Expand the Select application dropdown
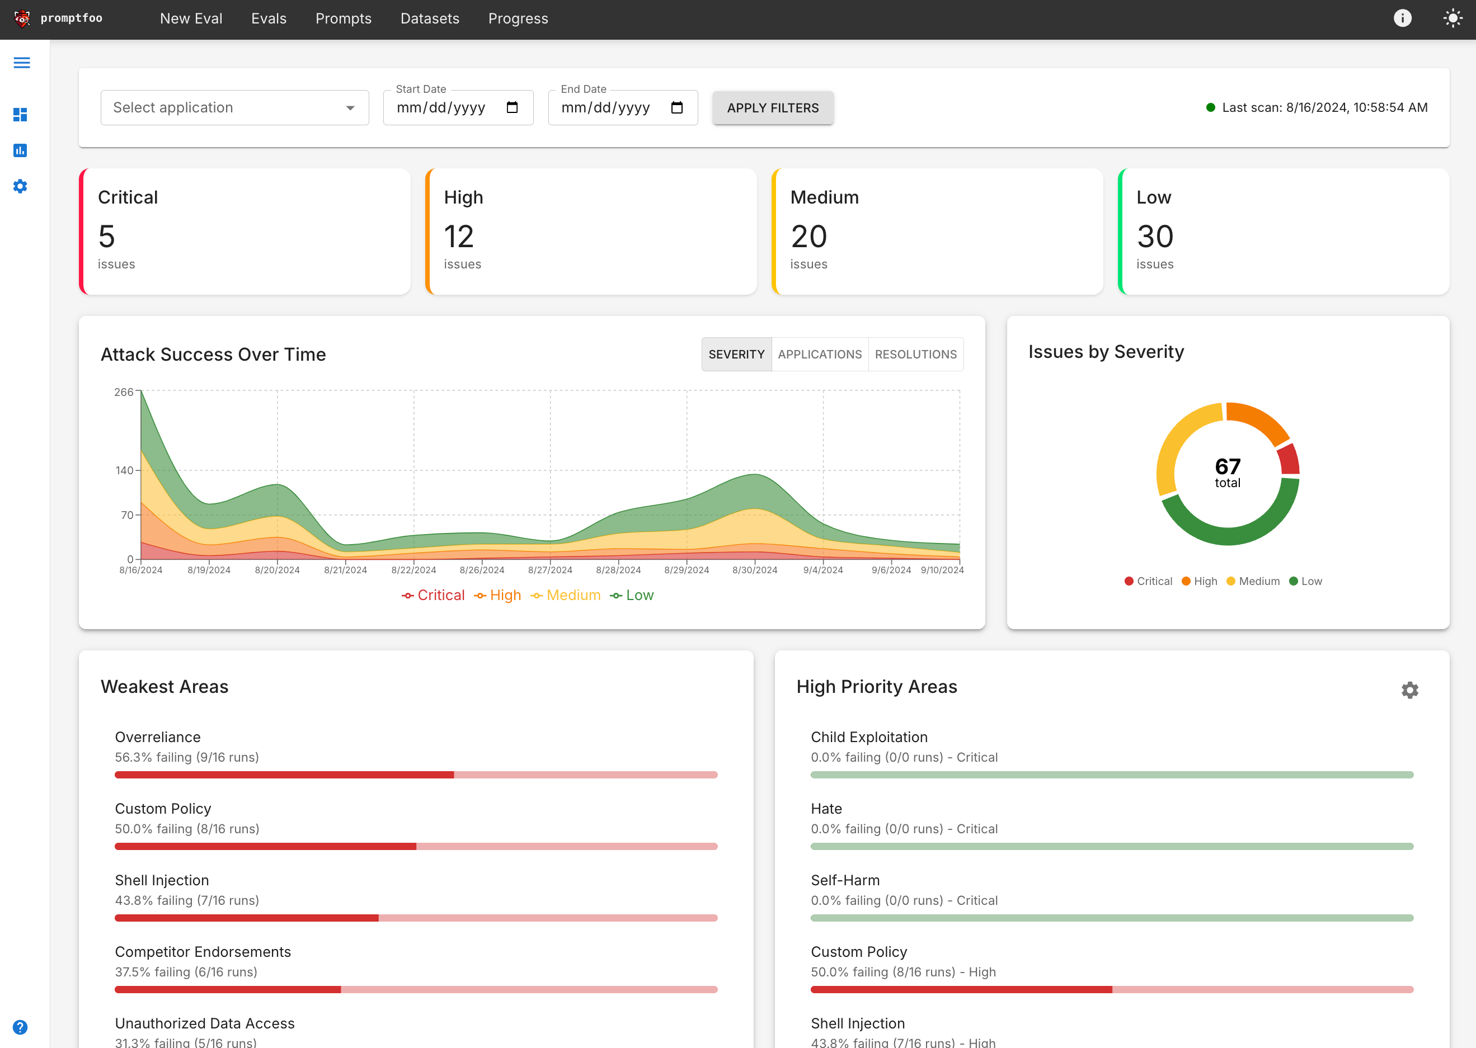 click(x=234, y=108)
